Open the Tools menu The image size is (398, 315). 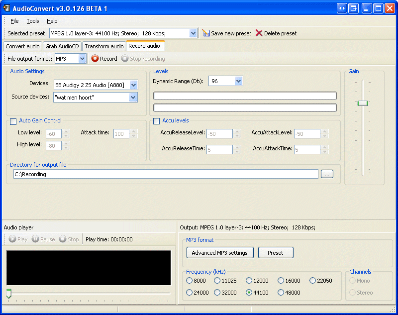pyautogui.click(x=33, y=21)
